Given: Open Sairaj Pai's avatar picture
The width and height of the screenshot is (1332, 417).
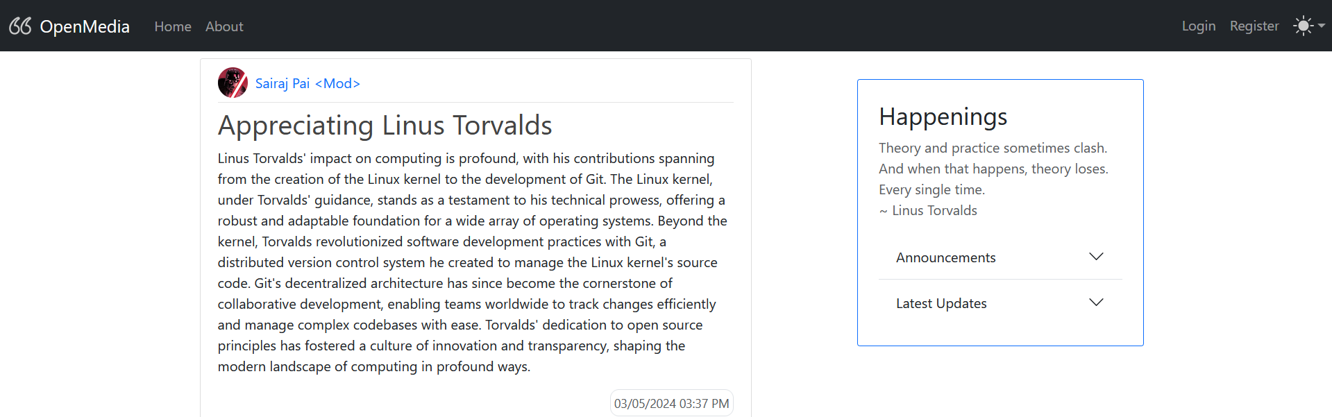Looking at the screenshot, I should pyautogui.click(x=233, y=83).
